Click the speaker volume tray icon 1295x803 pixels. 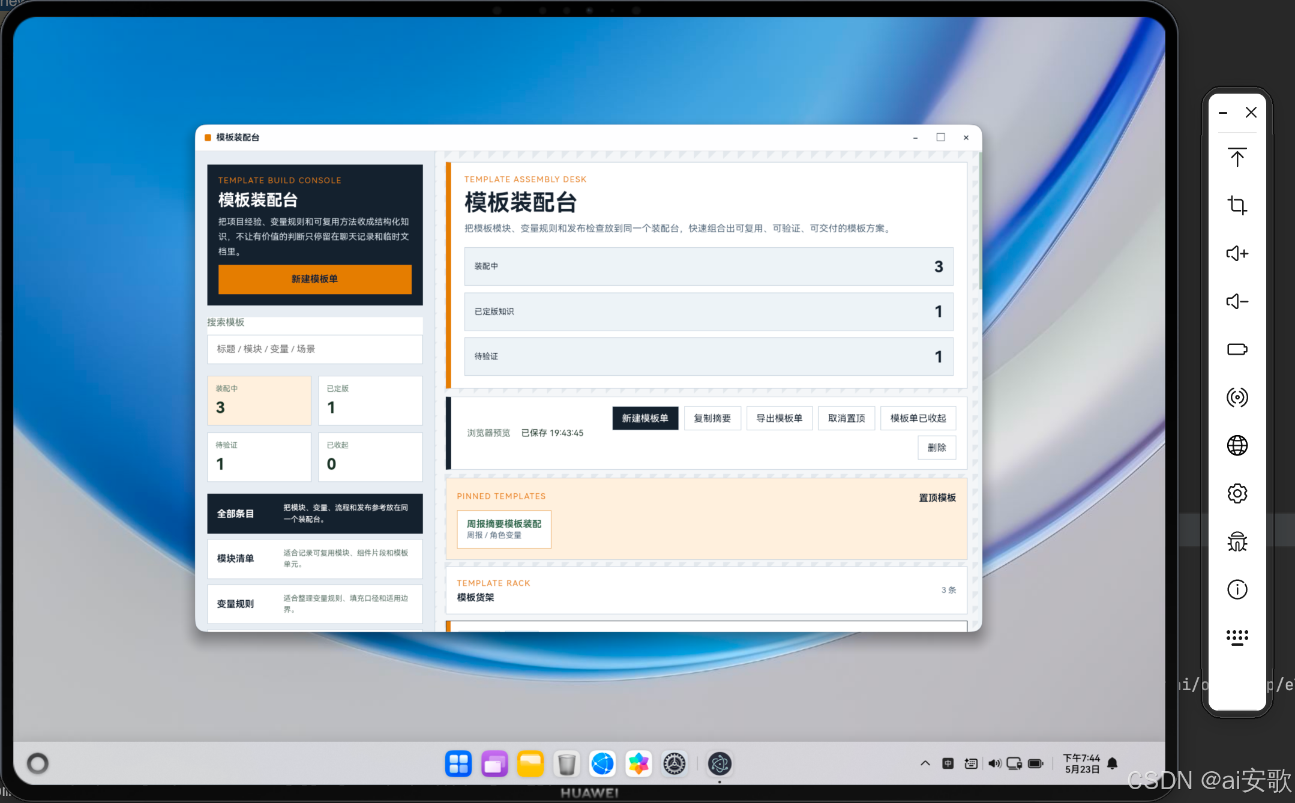[994, 763]
